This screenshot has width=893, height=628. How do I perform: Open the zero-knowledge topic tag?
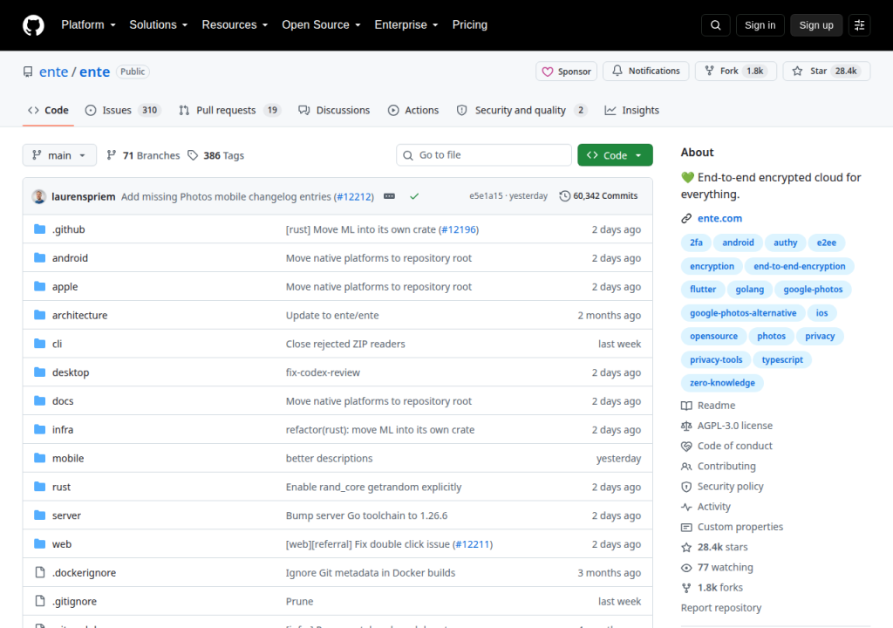(x=722, y=383)
